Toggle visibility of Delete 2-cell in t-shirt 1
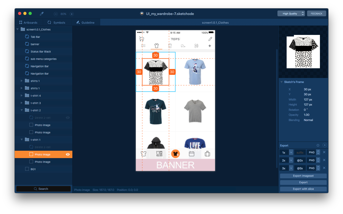 pyautogui.click(x=68, y=147)
